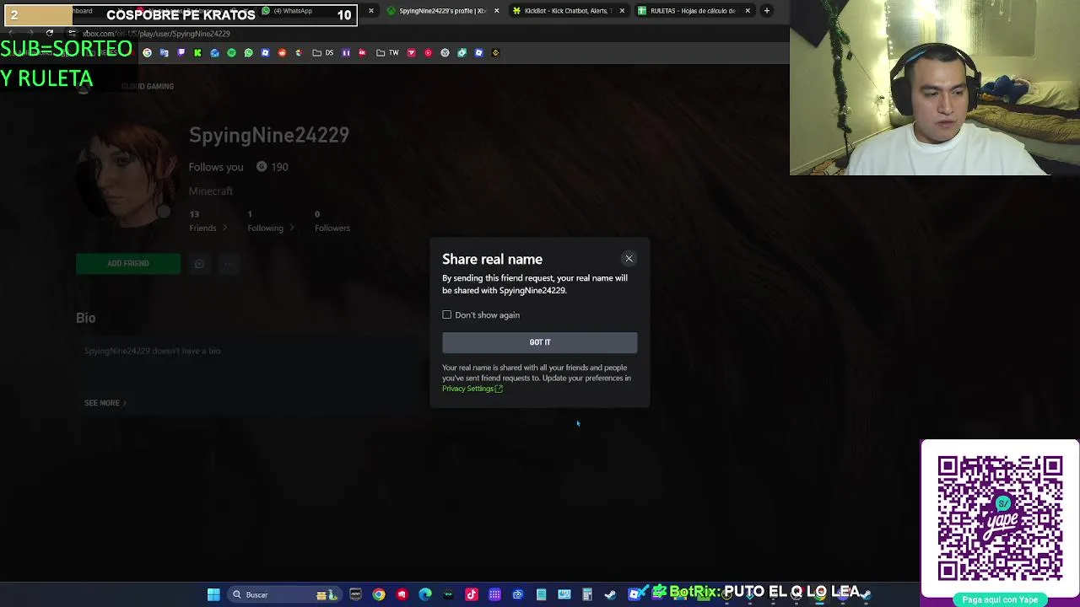Open Steam from the taskbar
This screenshot has width=1080, height=607.
coord(610,594)
